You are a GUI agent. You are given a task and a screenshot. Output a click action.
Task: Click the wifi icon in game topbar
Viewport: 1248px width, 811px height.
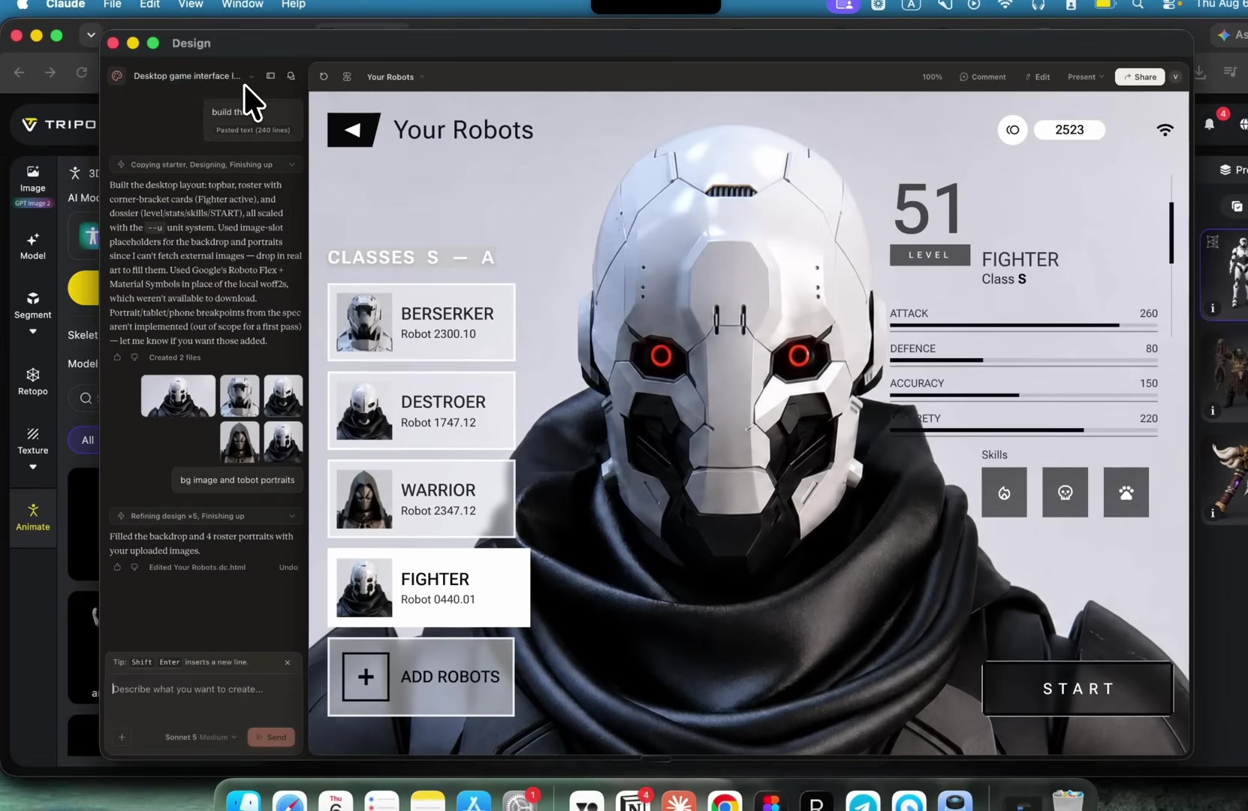(x=1165, y=130)
